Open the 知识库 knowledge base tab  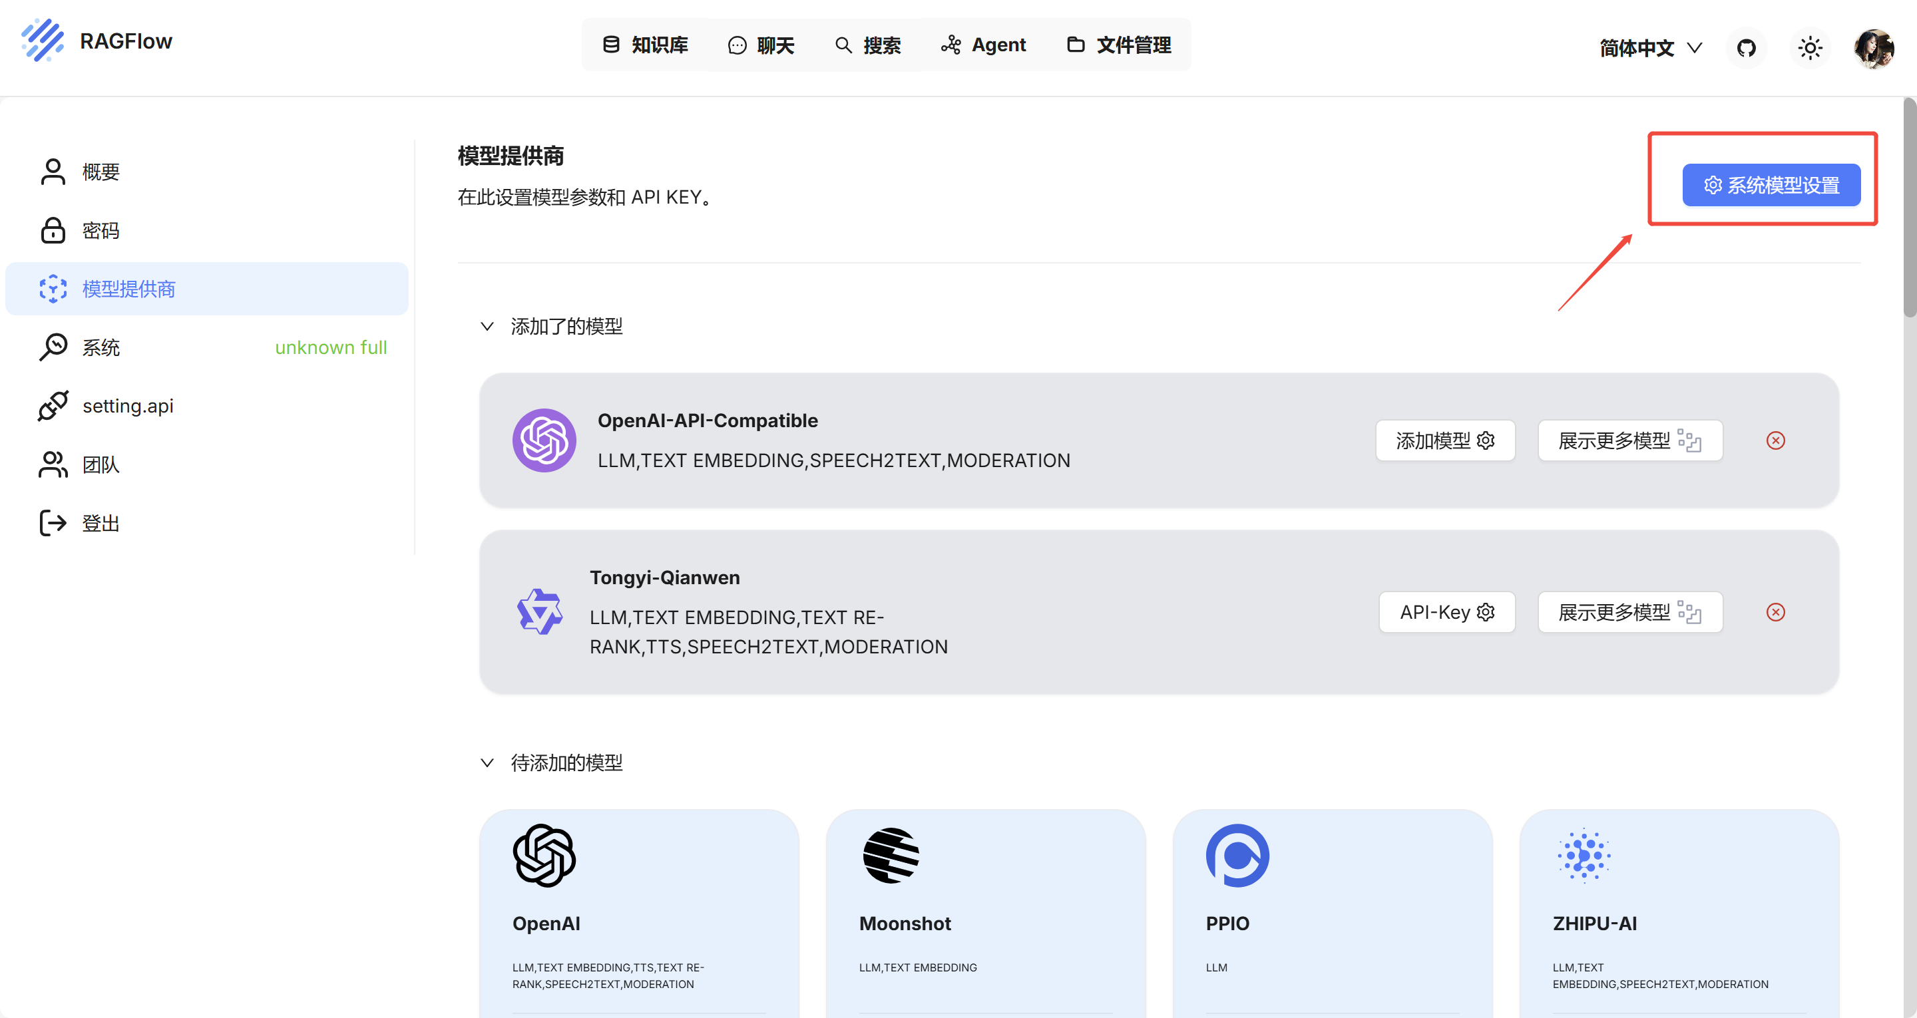pyautogui.click(x=645, y=45)
